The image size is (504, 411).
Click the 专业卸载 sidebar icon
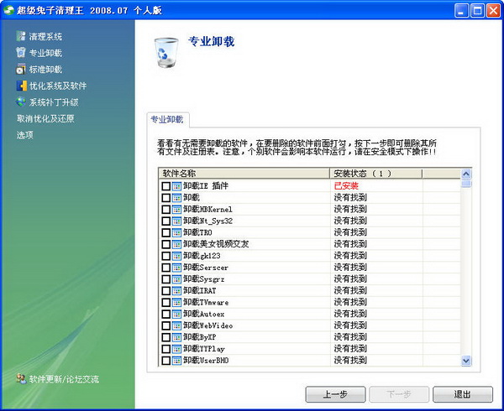21,53
